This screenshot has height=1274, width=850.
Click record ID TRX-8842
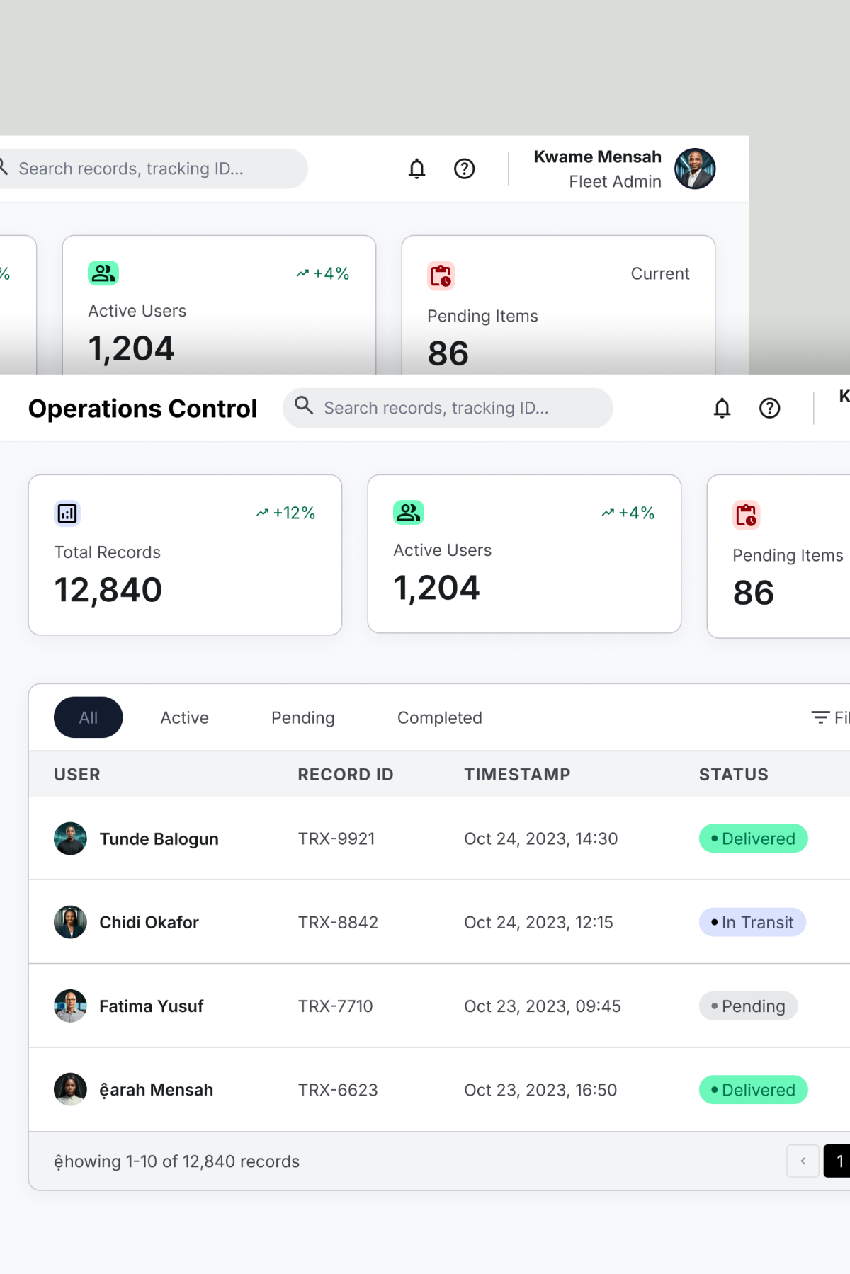pos(338,922)
